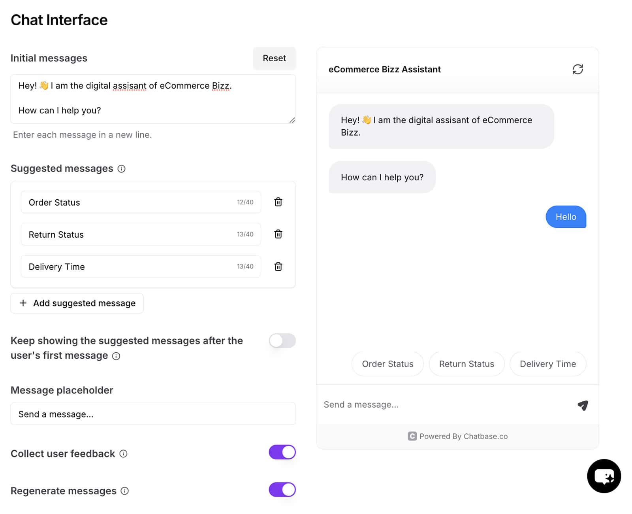Click the Initial messages label

[x=49, y=58]
